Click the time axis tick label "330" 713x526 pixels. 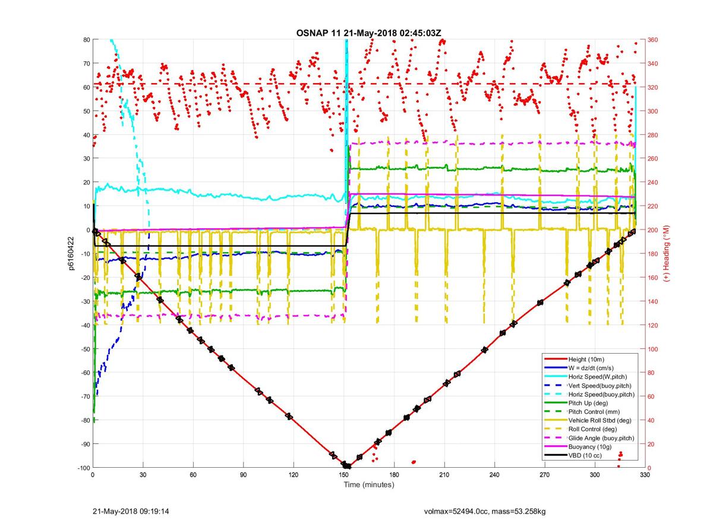pyautogui.click(x=645, y=475)
